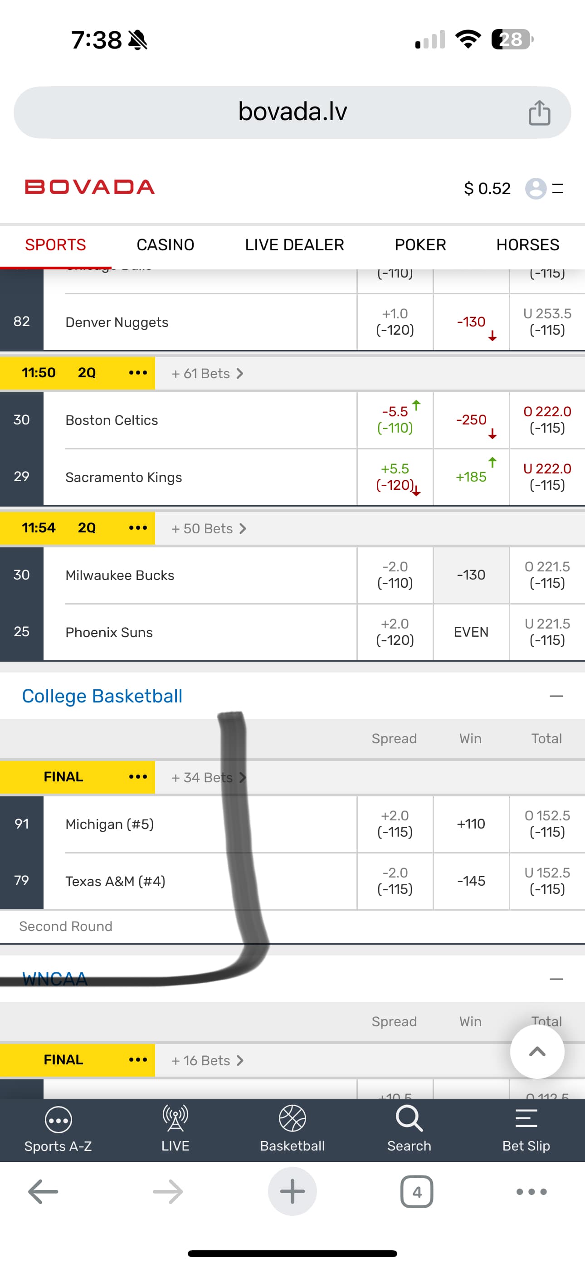
Task: Open browser tabs count icon
Action: 417,1192
